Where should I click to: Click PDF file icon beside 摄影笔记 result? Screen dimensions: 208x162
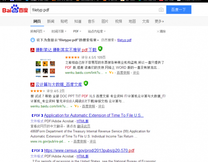point(32,50)
